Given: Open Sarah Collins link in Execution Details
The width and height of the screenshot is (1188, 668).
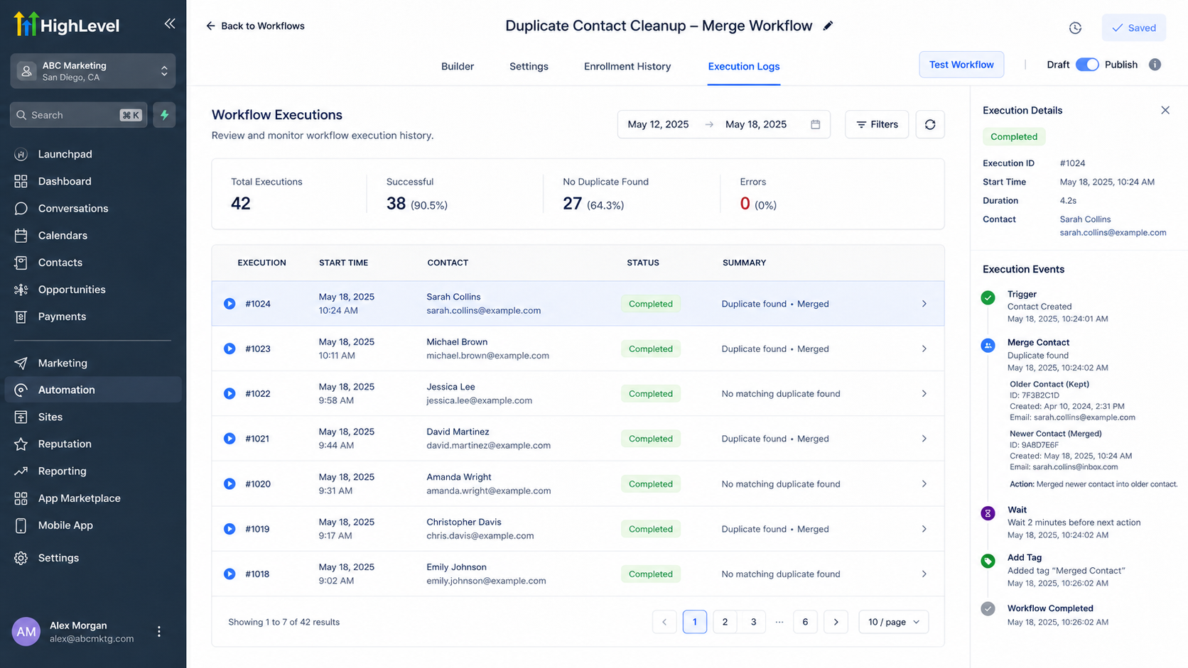Looking at the screenshot, I should pyautogui.click(x=1085, y=219).
